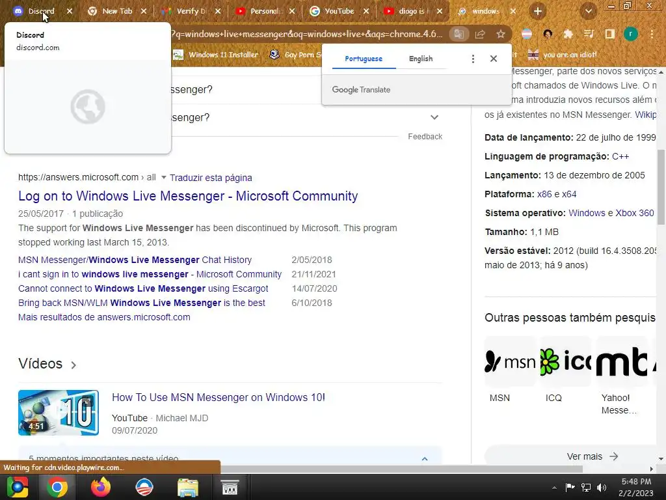Open the C++ programming language link

coord(620,156)
